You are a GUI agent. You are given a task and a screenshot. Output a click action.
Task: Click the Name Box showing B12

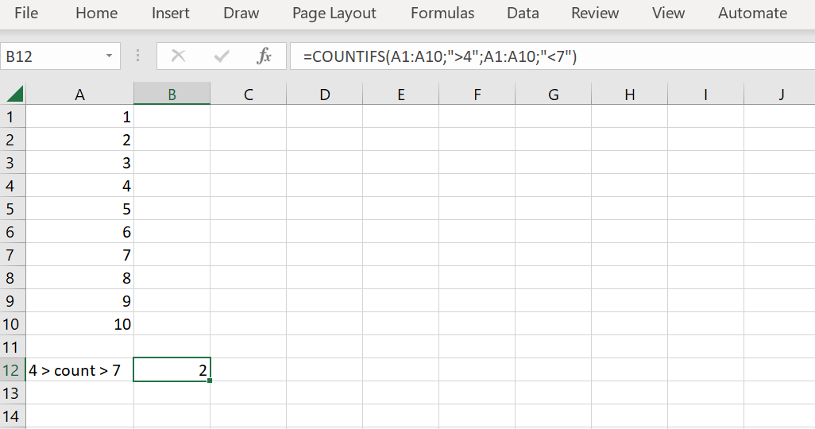(52, 56)
